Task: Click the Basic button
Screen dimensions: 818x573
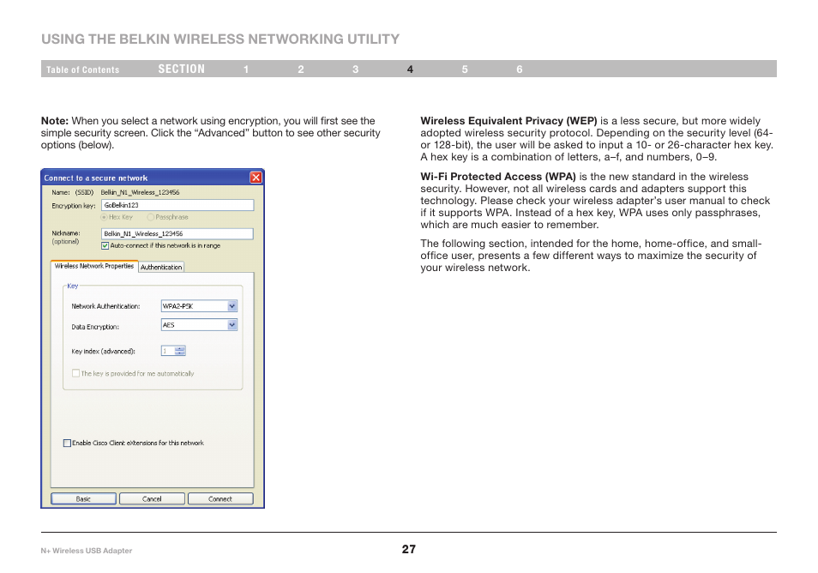Action: coord(83,499)
